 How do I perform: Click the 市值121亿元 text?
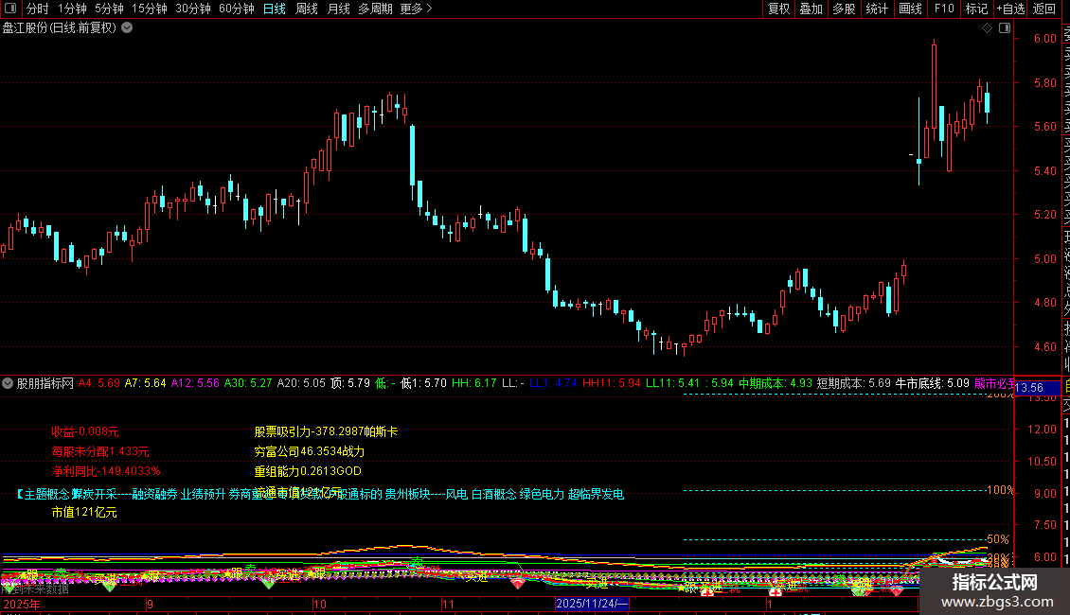(x=84, y=512)
